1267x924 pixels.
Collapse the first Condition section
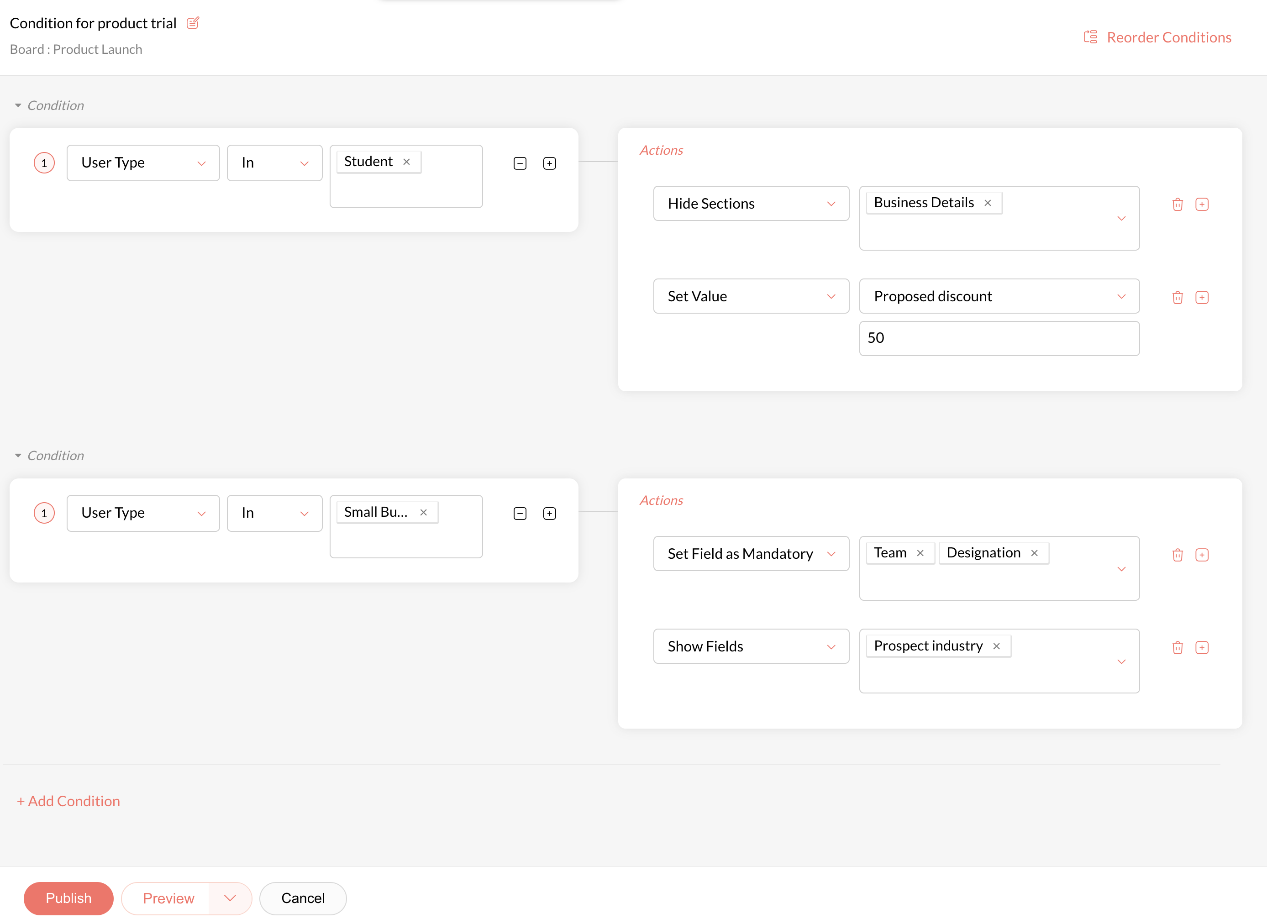[18, 105]
